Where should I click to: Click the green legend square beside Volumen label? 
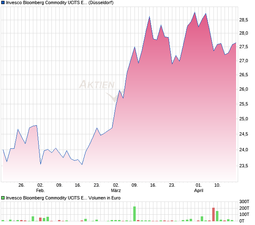click(x=3, y=198)
